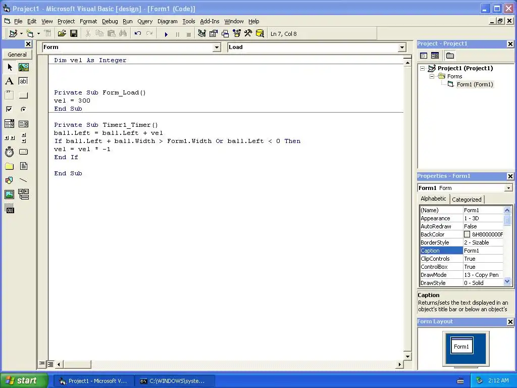Image resolution: width=517 pixels, height=388 pixels.
Task: Select the Data control in the toolbox
Action: tap(23, 195)
